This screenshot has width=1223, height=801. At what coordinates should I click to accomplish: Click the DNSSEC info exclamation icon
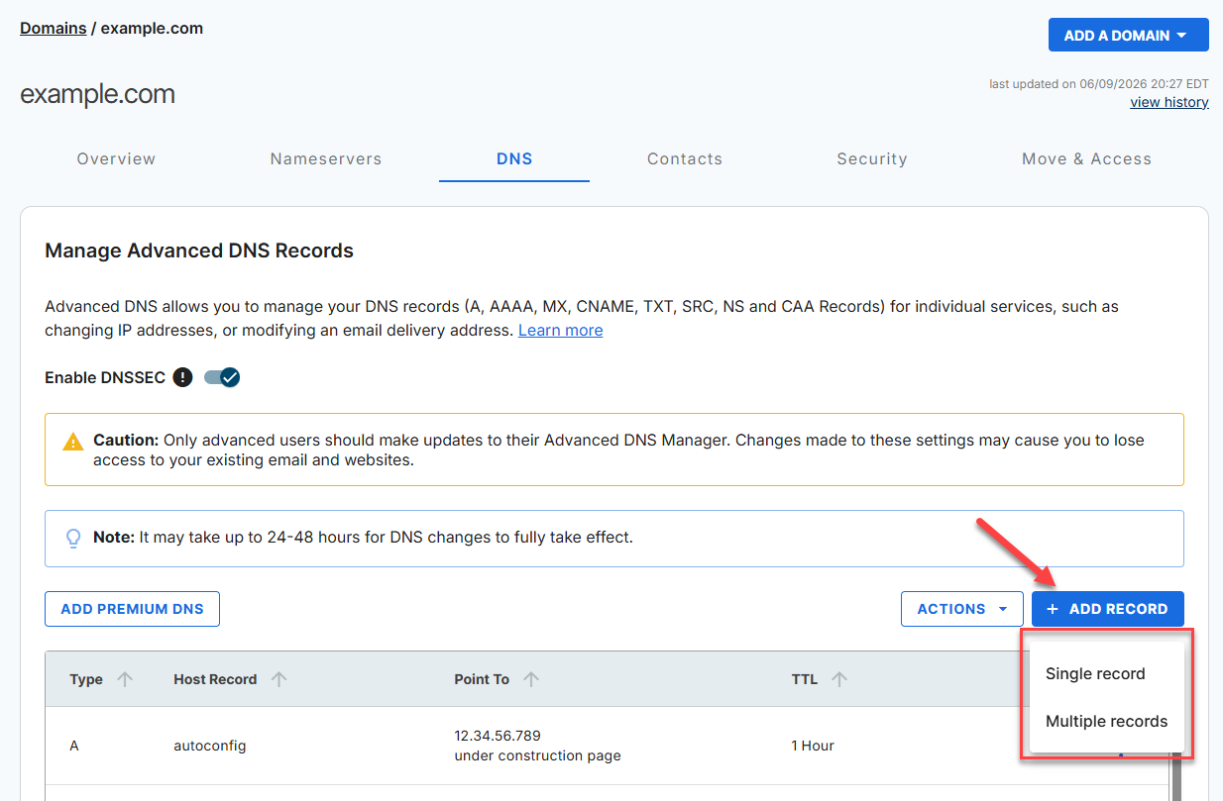182,377
